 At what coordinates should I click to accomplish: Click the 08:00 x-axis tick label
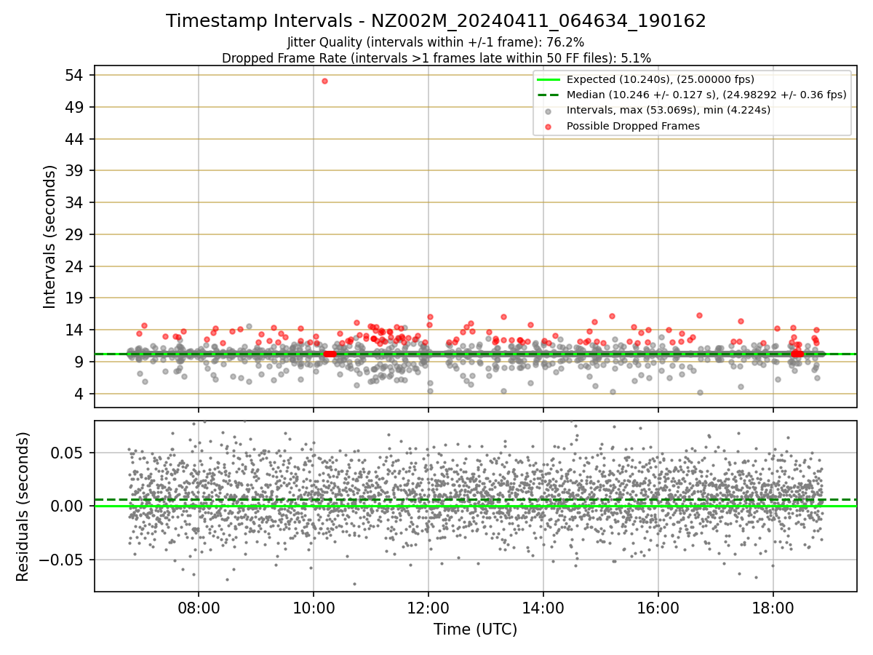click(x=199, y=607)
